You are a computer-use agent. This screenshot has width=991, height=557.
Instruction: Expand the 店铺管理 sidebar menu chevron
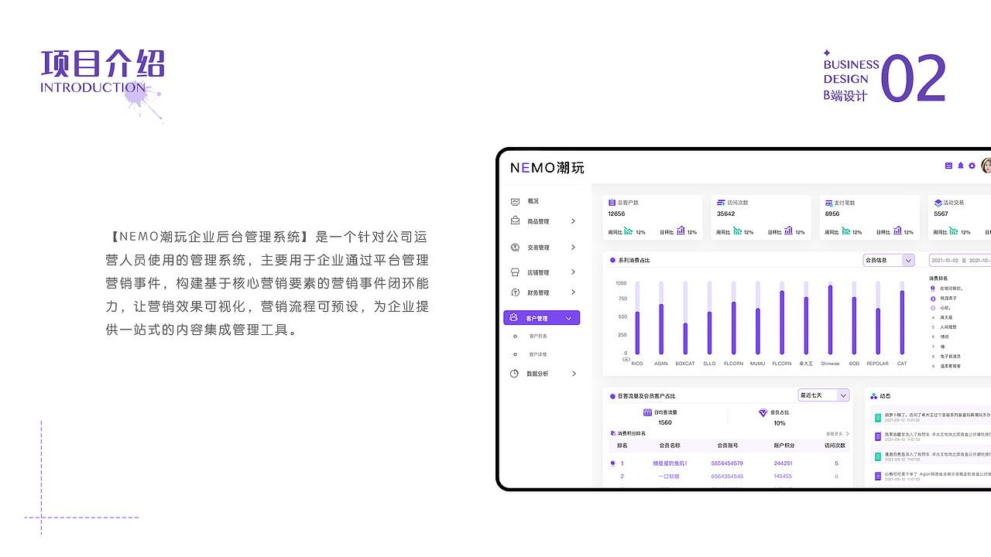click(573, 272)
